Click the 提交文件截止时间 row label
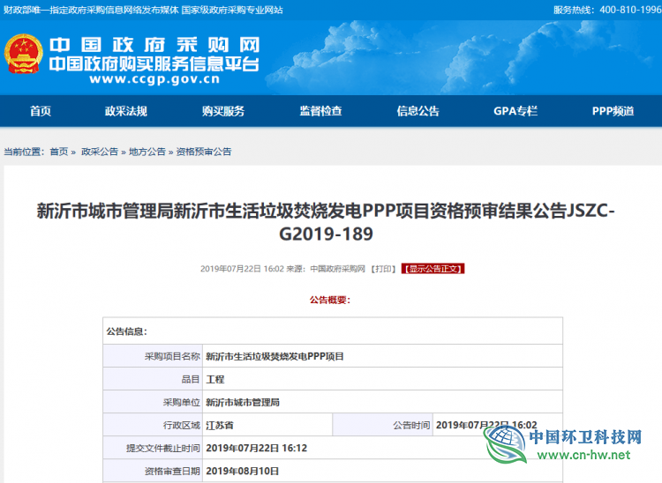Viewport: 662px width, 483px height. coord(163,449)
